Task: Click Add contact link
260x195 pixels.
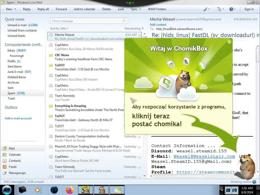Action: pyautogui.click(x=158, y=25)
